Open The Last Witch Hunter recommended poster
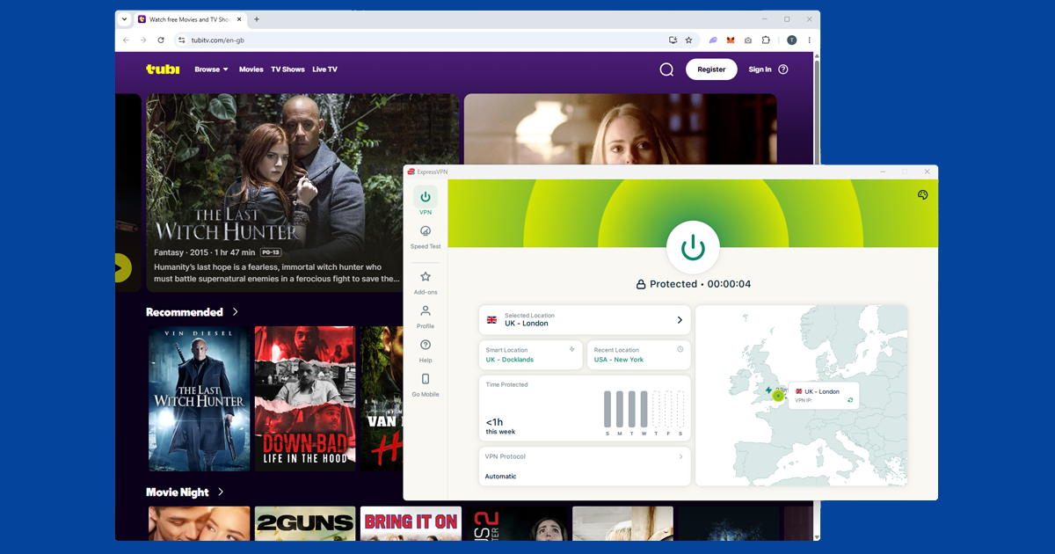Viewport: 1055px width, 554px height. (x=200, y=399)
